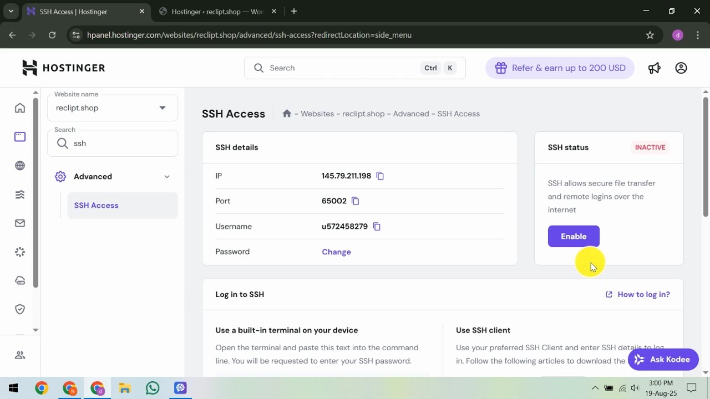Screen dimensions: 710x399
Task: Copy the port number 65002
Action: (x=356, y=201)
